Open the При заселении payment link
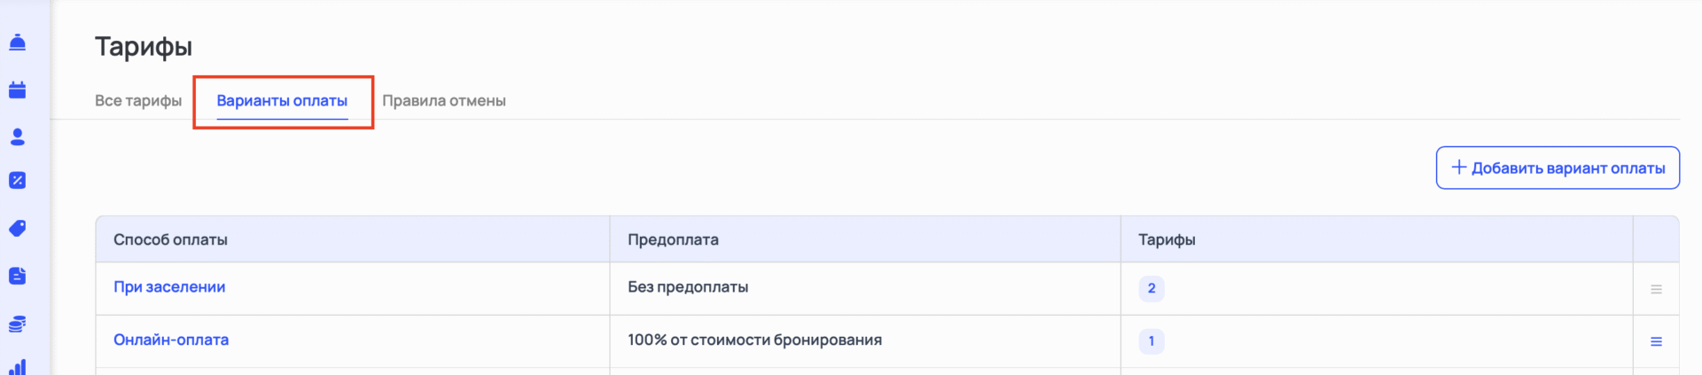Screen dimensions: 1702x375 click(x=169, y=287)
